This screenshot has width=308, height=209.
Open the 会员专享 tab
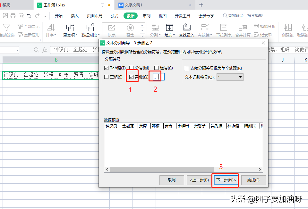[206, 16]
